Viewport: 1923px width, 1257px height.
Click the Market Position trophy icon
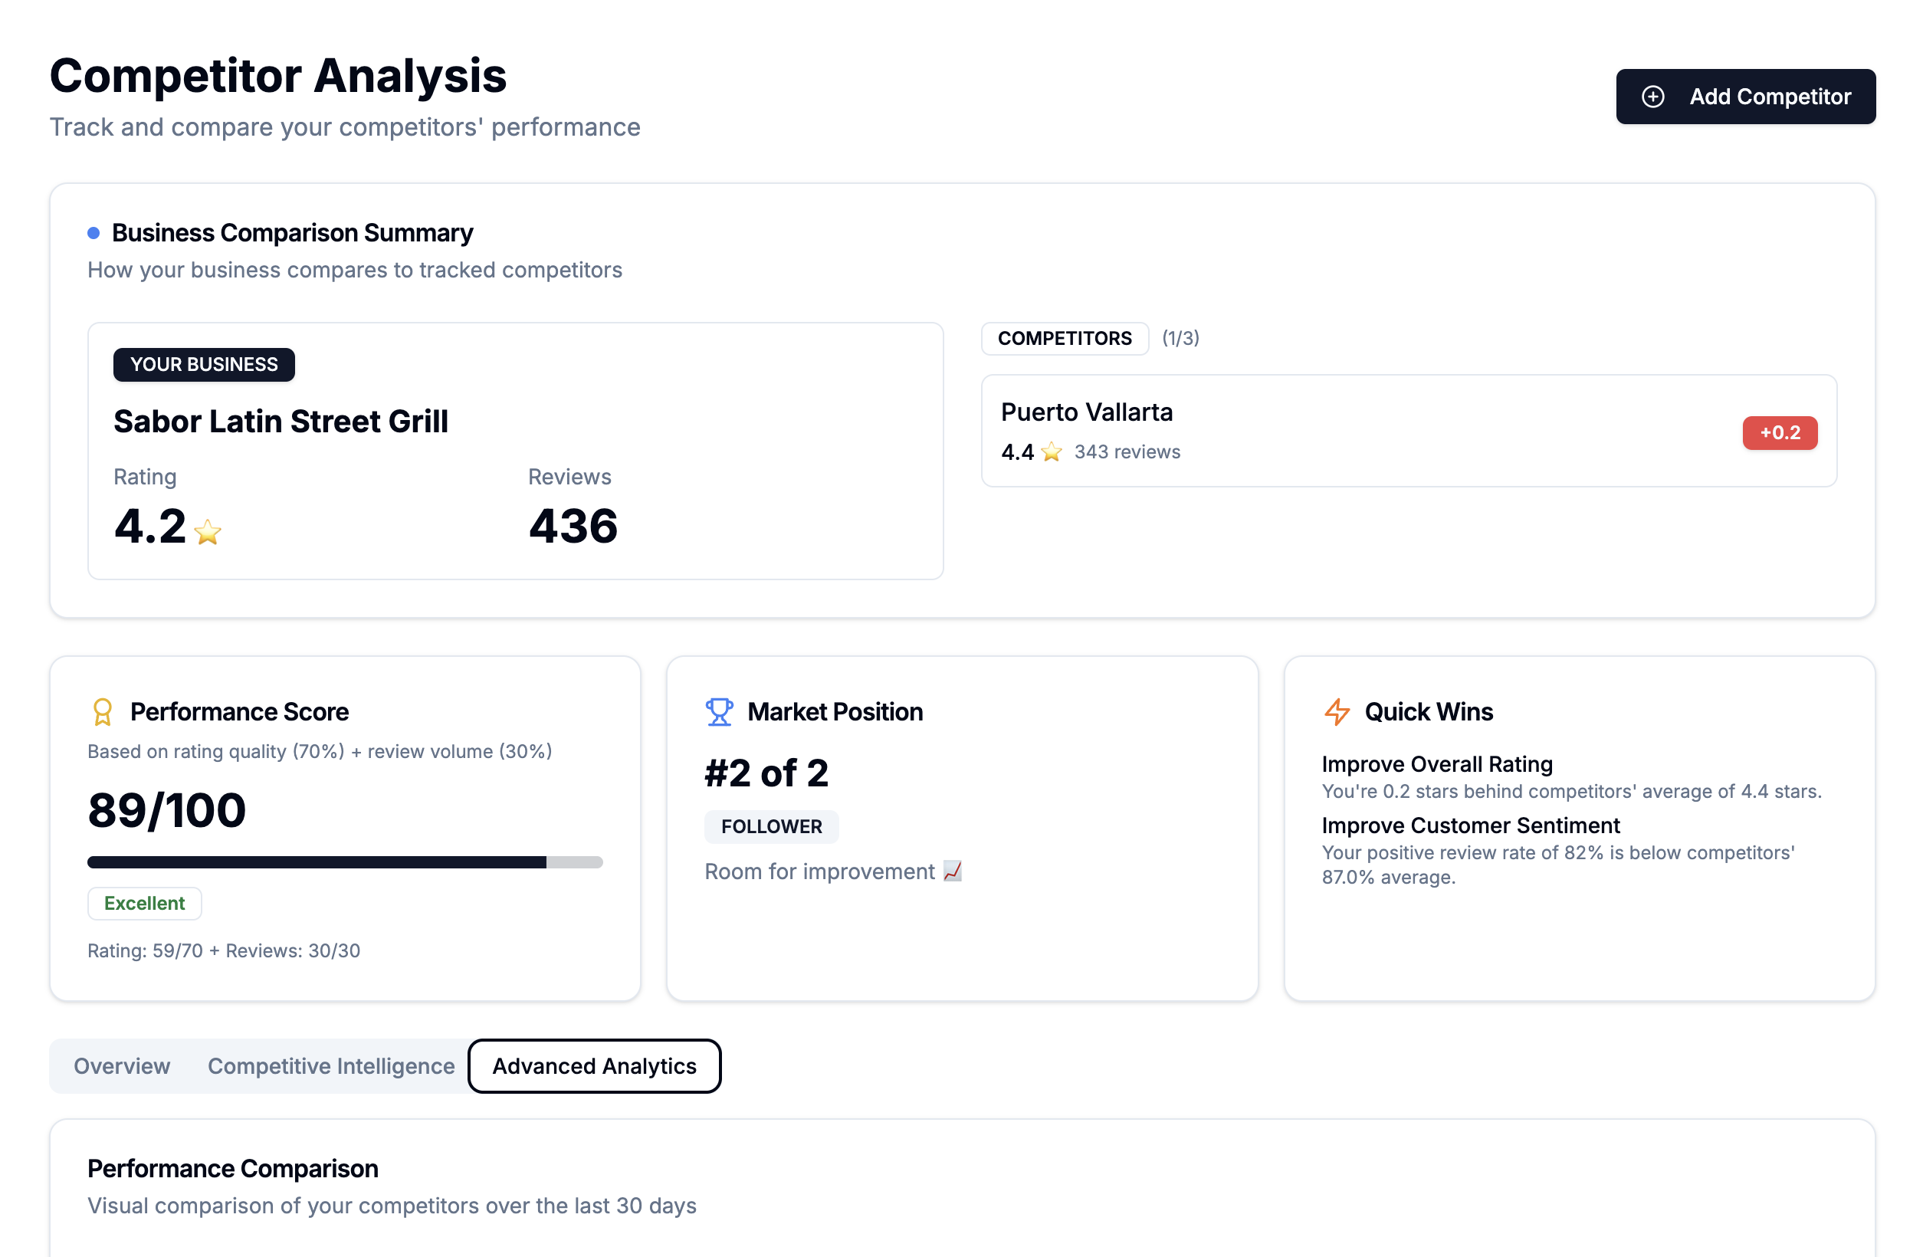pos(718,712)
